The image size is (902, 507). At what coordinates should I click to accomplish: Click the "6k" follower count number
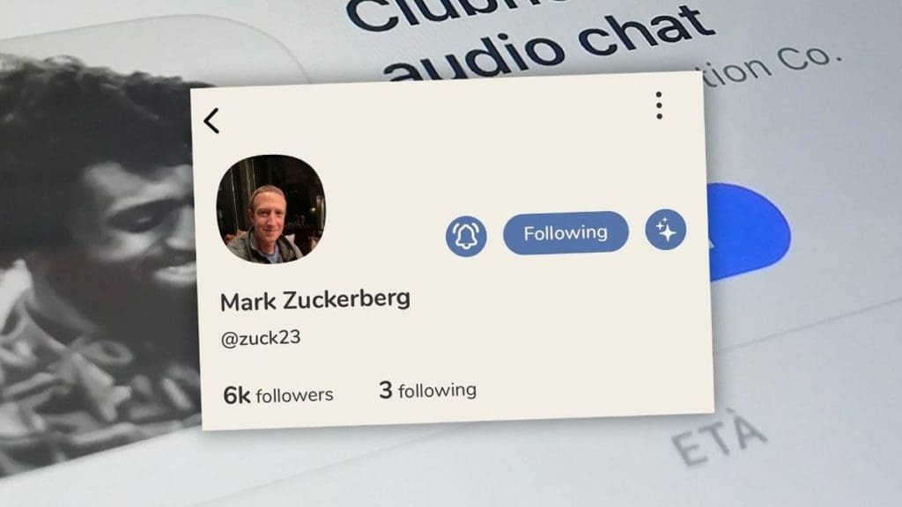(x=236, y=395)
